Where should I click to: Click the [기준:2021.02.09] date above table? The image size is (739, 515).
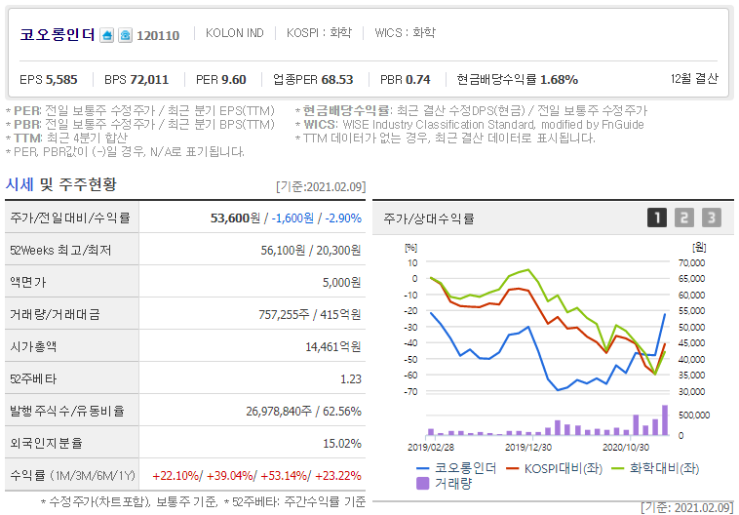click(321, 186)
